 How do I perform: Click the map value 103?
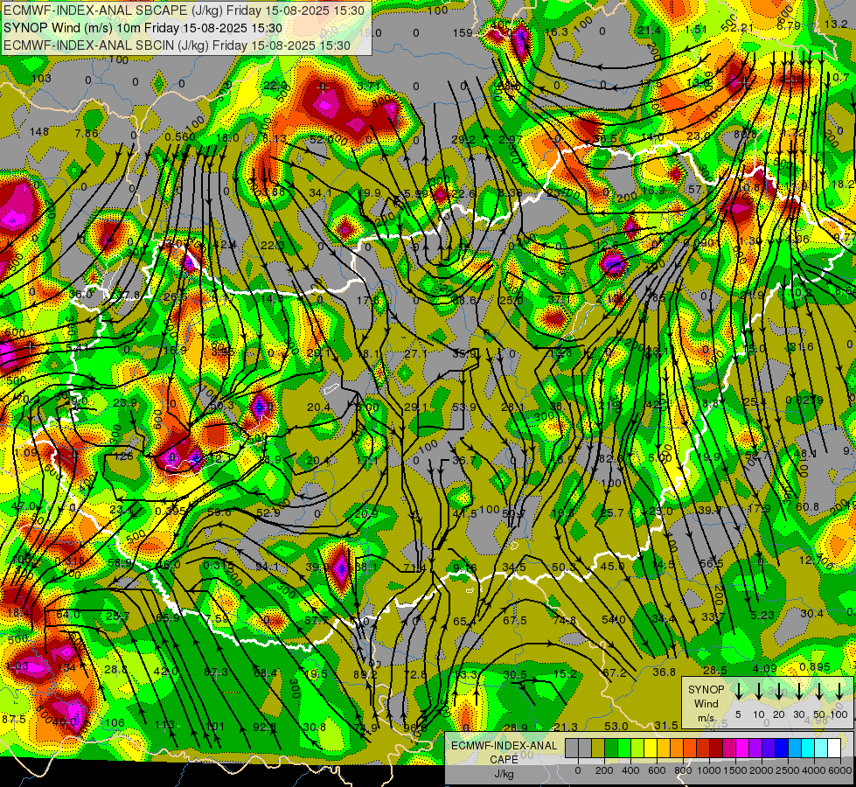41,79
